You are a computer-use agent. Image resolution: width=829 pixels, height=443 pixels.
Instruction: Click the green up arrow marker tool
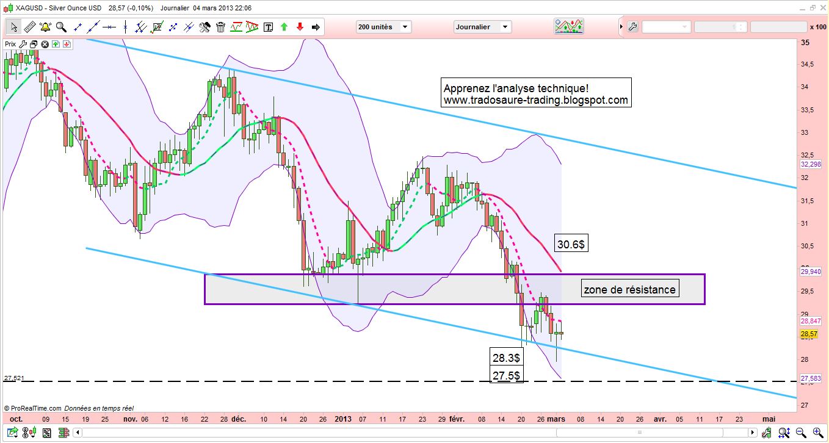(283, 27)
